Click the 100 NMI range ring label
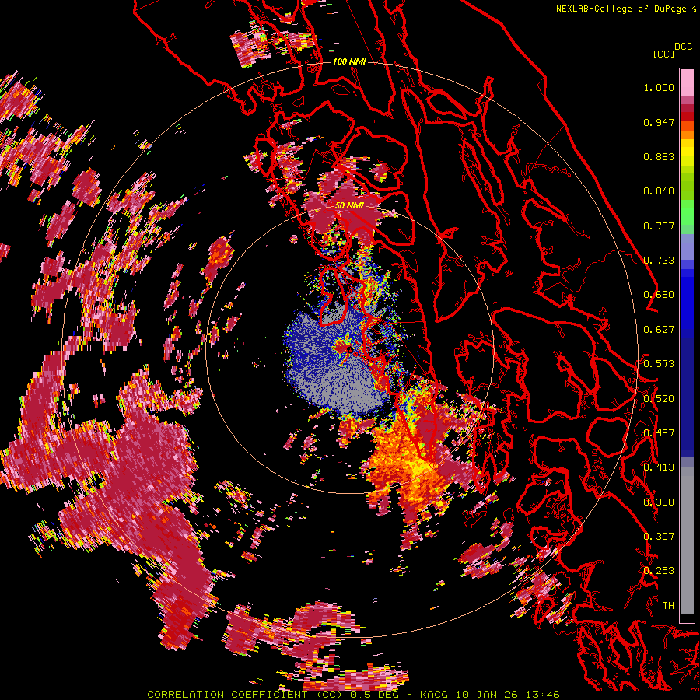The width and height of the screenshot is (700, 700). 349,61
